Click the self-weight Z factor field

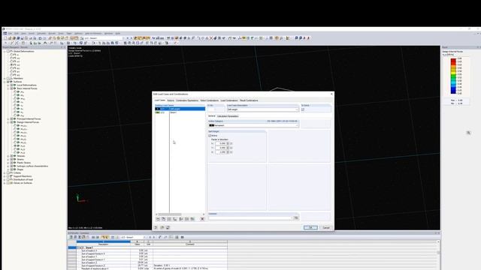(220, 151)
